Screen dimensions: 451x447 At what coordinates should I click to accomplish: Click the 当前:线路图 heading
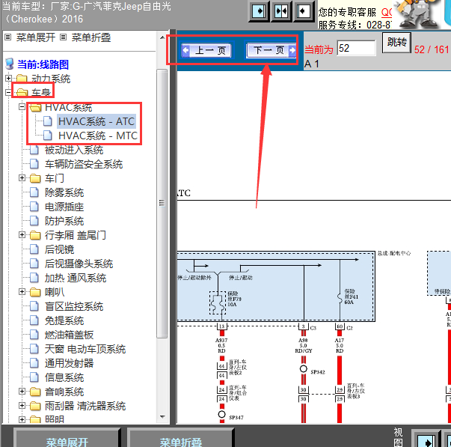click(43, 64)
